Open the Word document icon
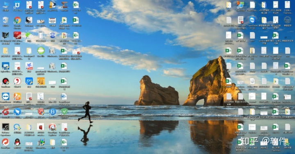 pyautogui.click(x=64, y=96)
